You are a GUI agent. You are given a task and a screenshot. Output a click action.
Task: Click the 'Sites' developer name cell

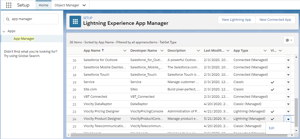[x=134, y=89]
